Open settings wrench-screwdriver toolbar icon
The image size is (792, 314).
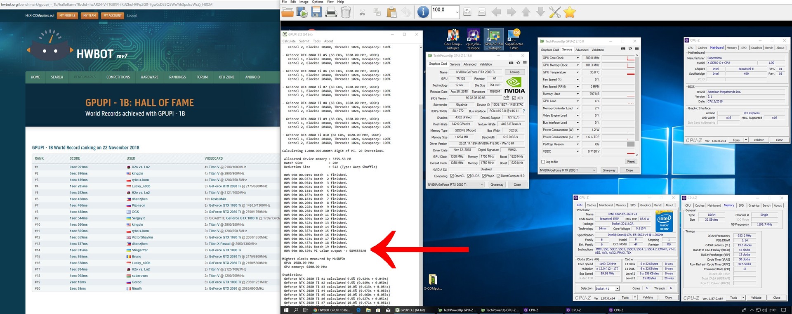tap(555, 12)
